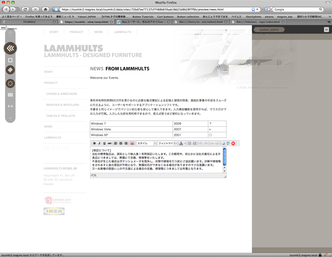Expand the text color picker arrow
This screenshot has width=332, height=257.
(x=185, y=143)
